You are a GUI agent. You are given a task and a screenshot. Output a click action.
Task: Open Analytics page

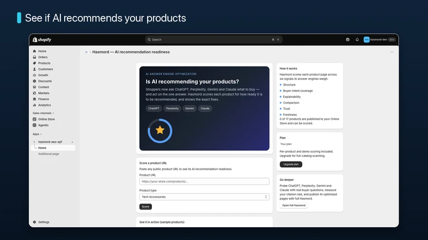[x=44, y=105]
